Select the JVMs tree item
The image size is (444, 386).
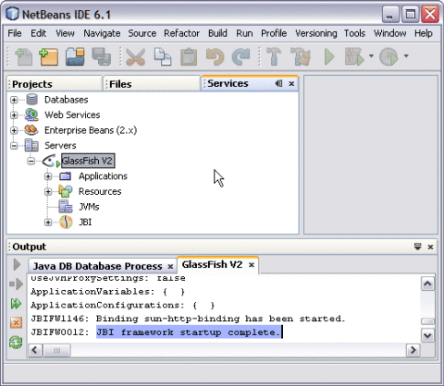click(89, 207)
